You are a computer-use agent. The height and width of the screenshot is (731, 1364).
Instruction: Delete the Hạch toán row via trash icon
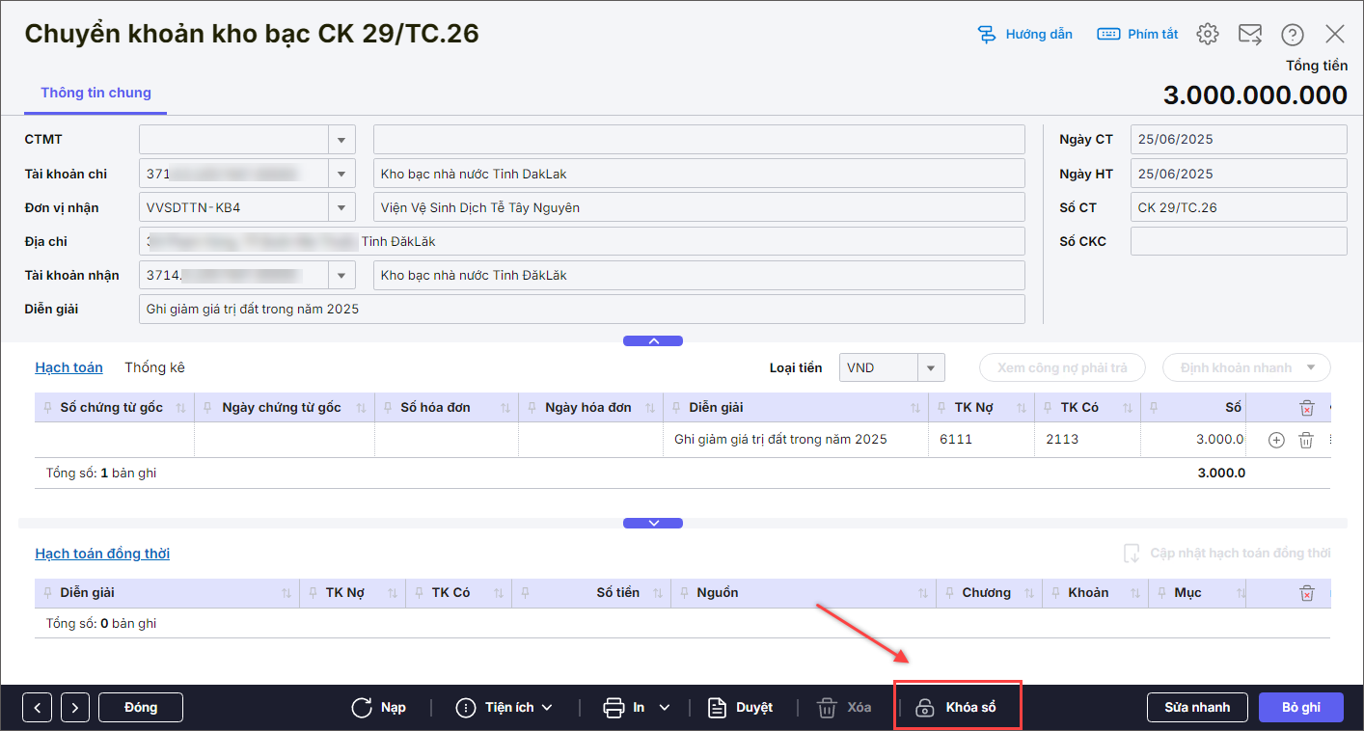click(1305, 440)
